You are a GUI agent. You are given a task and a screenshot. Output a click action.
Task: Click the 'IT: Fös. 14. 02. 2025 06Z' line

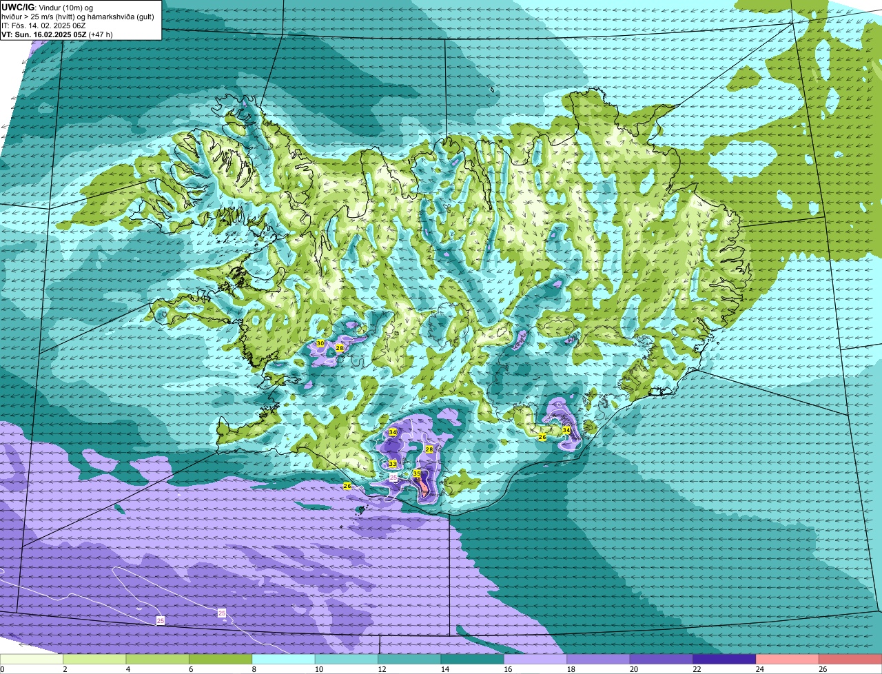pyautogui.click(x=43, y=25)
